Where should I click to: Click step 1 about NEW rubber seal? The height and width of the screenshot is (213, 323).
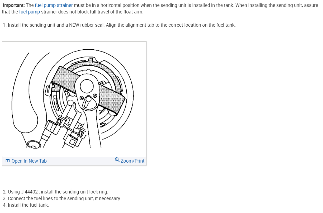(x=119, y=25)
